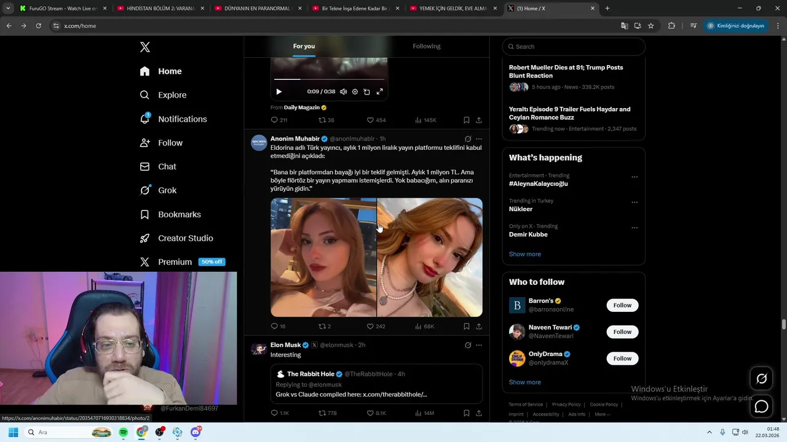Open more options for Demir Kubbe trend
Viewport: 787px width, 442px height.
point(635,227)
